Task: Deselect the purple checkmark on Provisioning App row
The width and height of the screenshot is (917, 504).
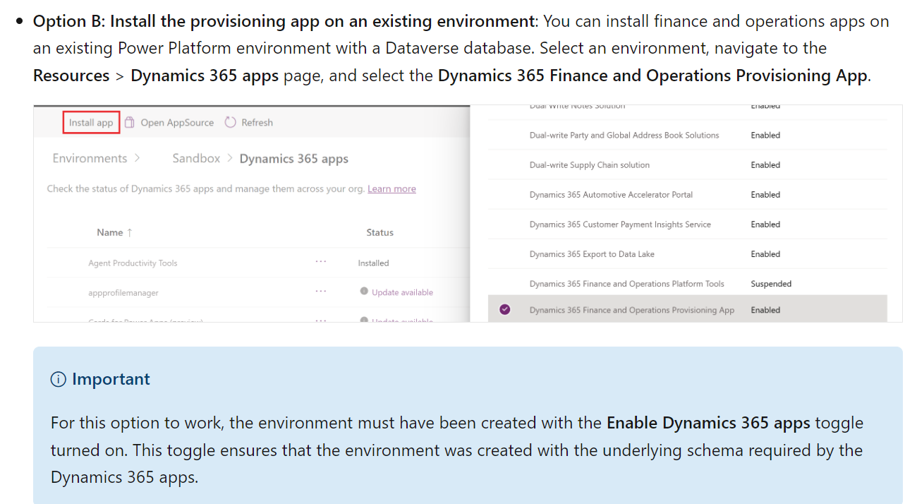Action: point(505,309)
